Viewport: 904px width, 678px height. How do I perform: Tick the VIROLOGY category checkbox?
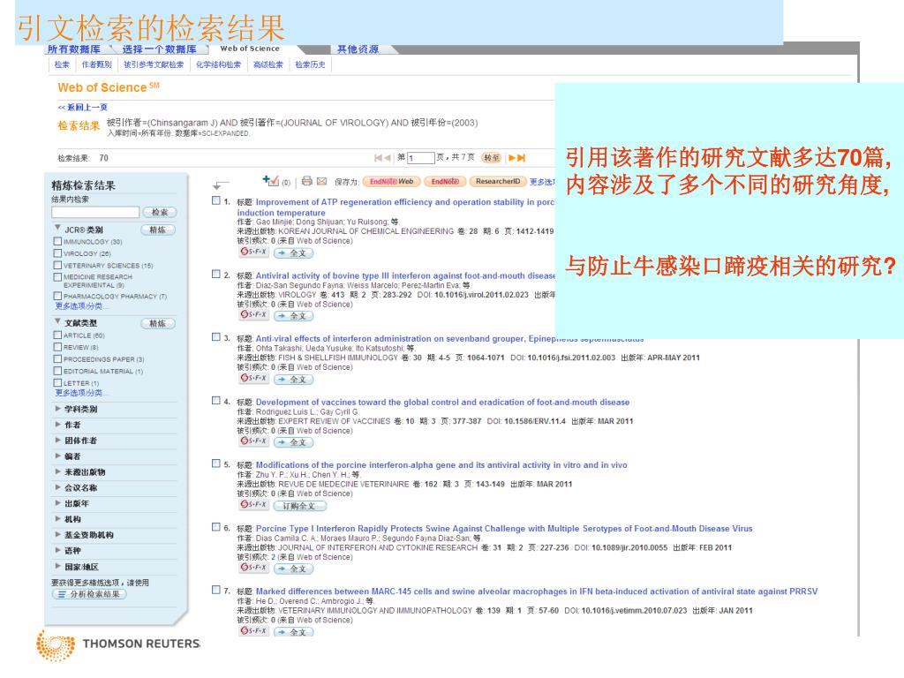point(57,253)
